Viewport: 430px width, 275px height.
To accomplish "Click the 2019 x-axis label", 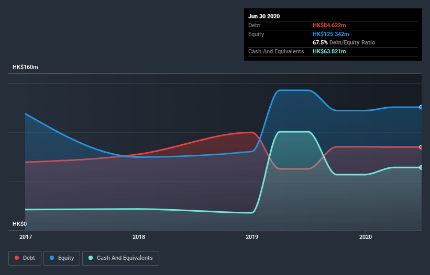I will click(252, 237).
